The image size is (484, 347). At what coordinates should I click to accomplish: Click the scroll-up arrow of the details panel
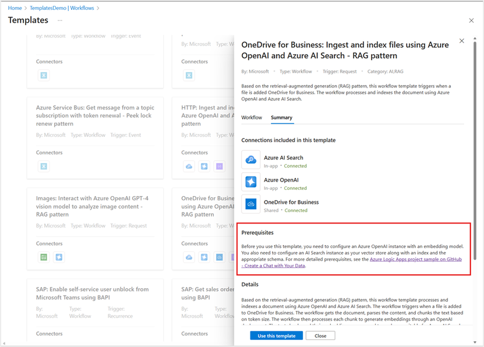click(475, 38)
